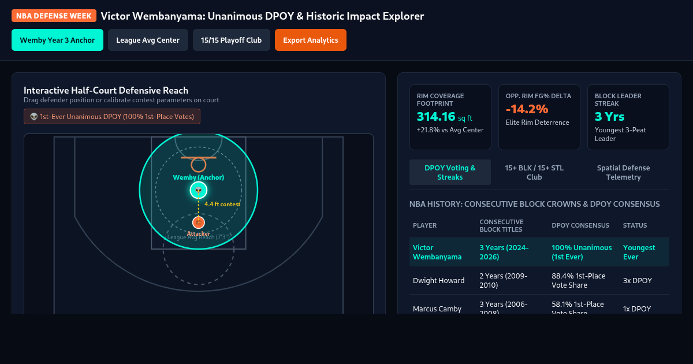Click the "3 Yrs" block leader streak value
Image resolution: width=693 pixels, height=364 pixels.
(x=610, y=117)
